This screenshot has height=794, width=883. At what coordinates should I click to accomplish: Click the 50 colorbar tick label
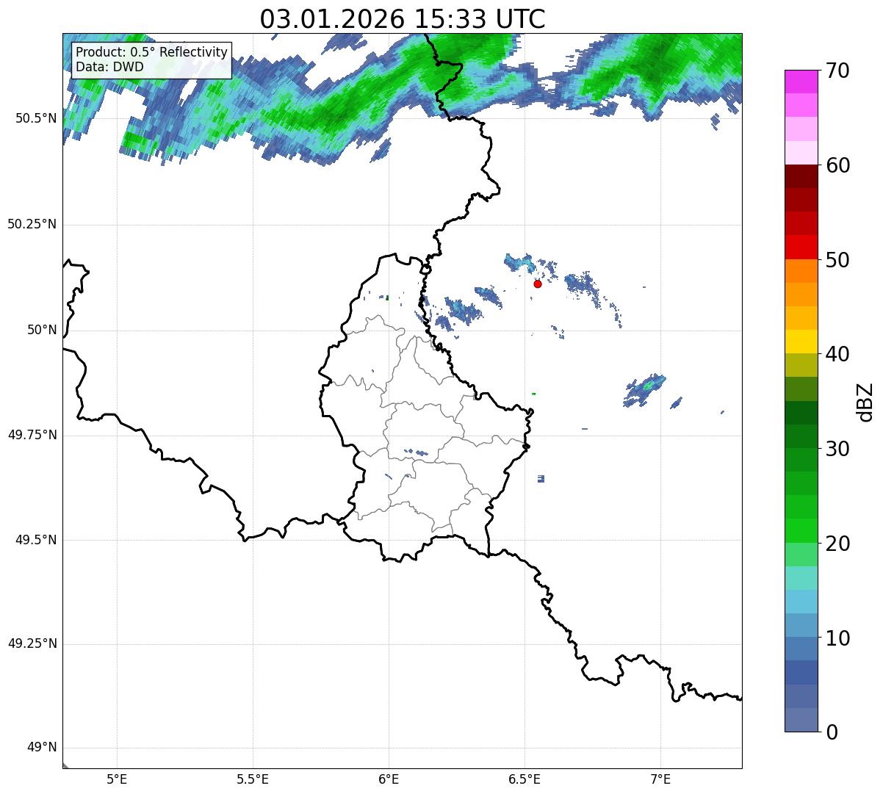pos(837,260)
